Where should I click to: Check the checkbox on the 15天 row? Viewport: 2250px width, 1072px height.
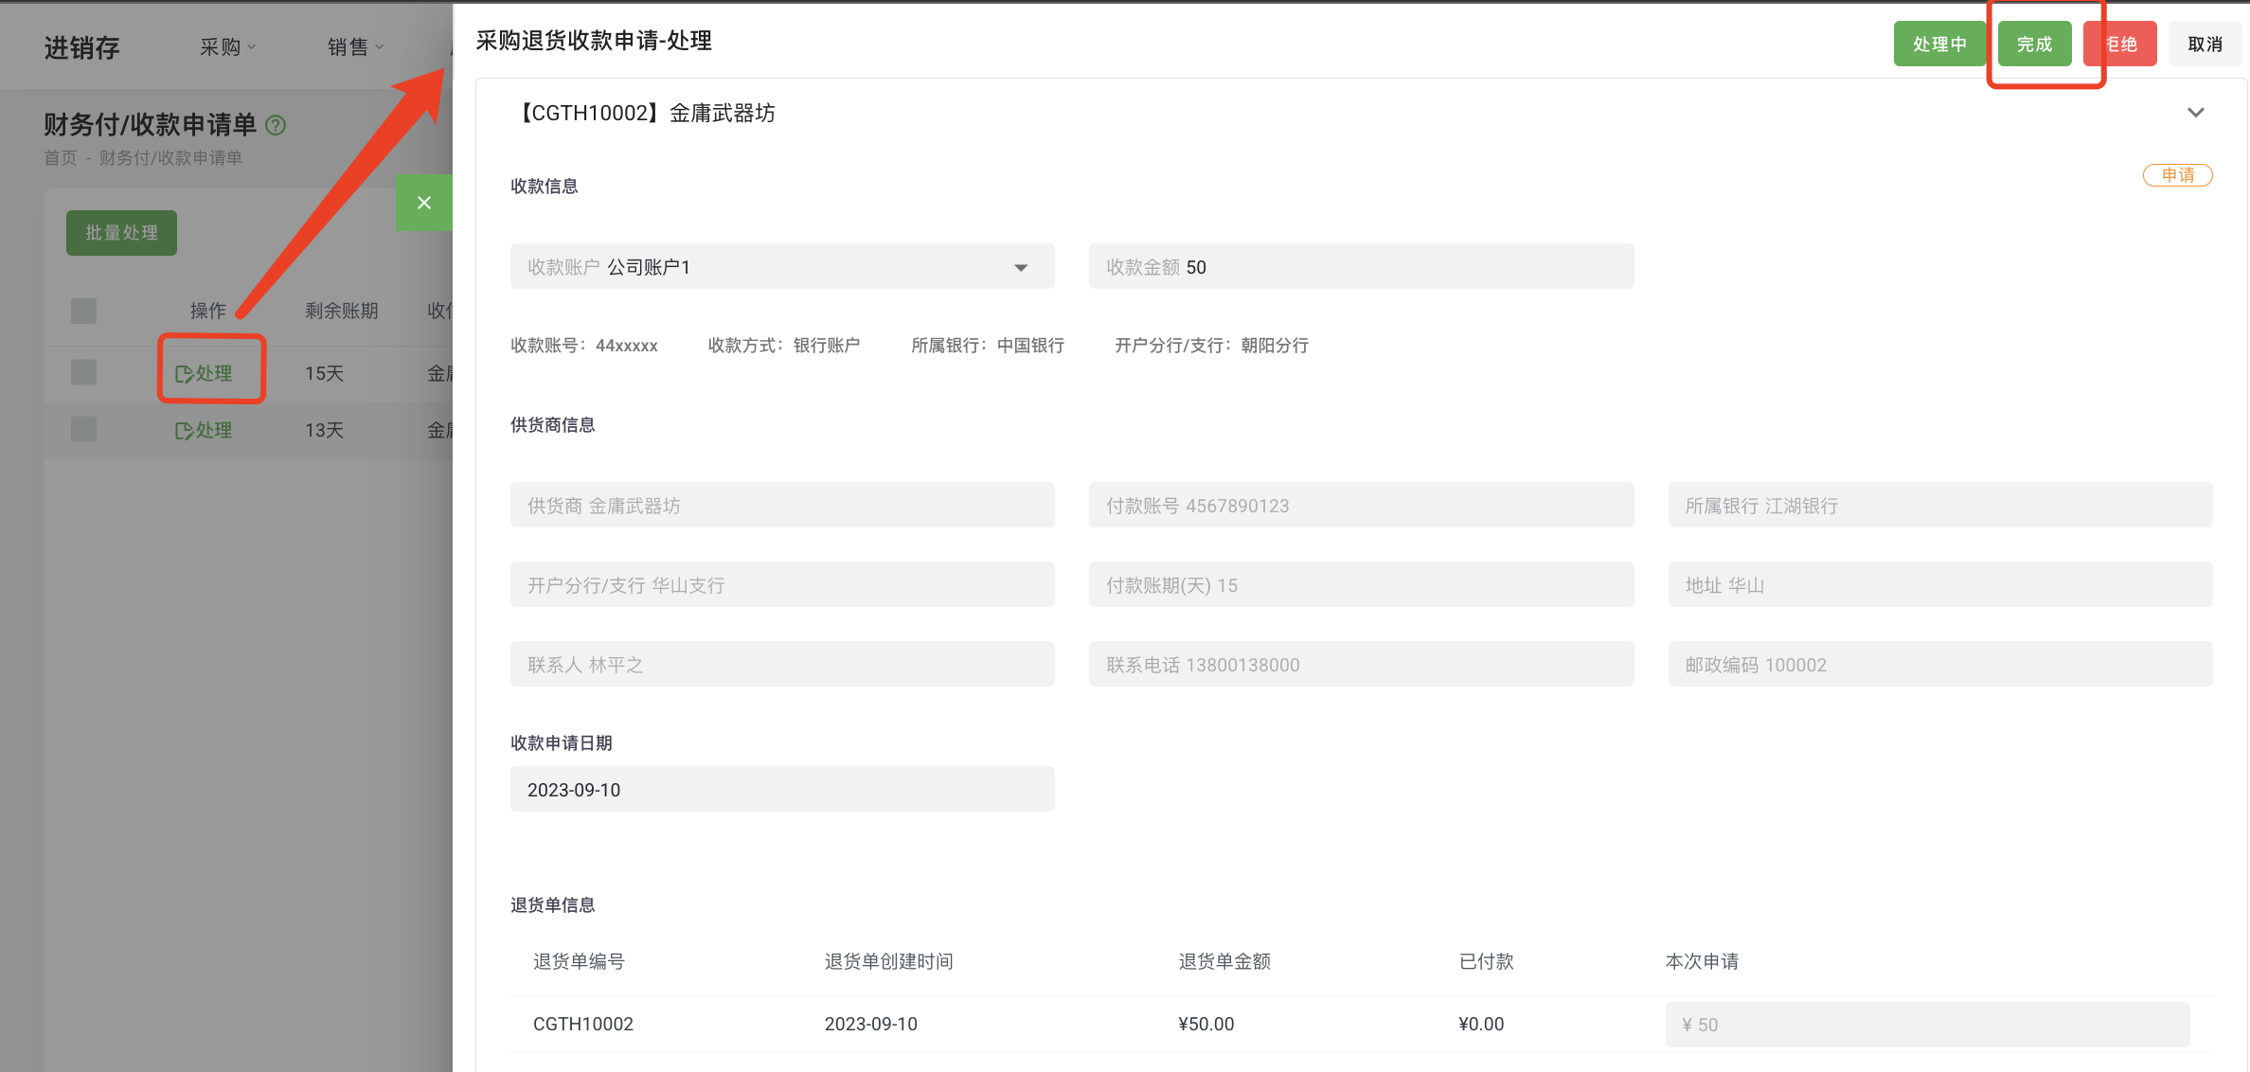coord(83,372)
